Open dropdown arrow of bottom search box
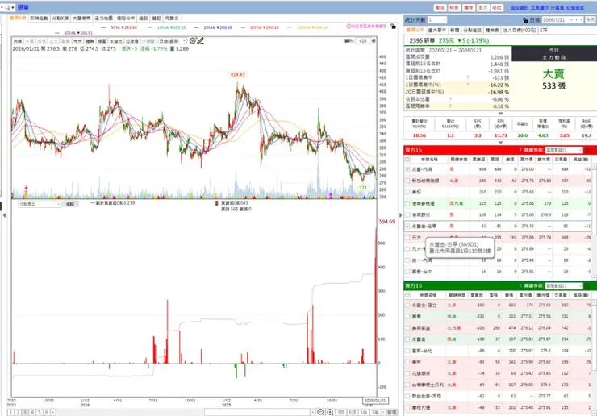Viewport: 597px width, 416px height. pos(312,412)
